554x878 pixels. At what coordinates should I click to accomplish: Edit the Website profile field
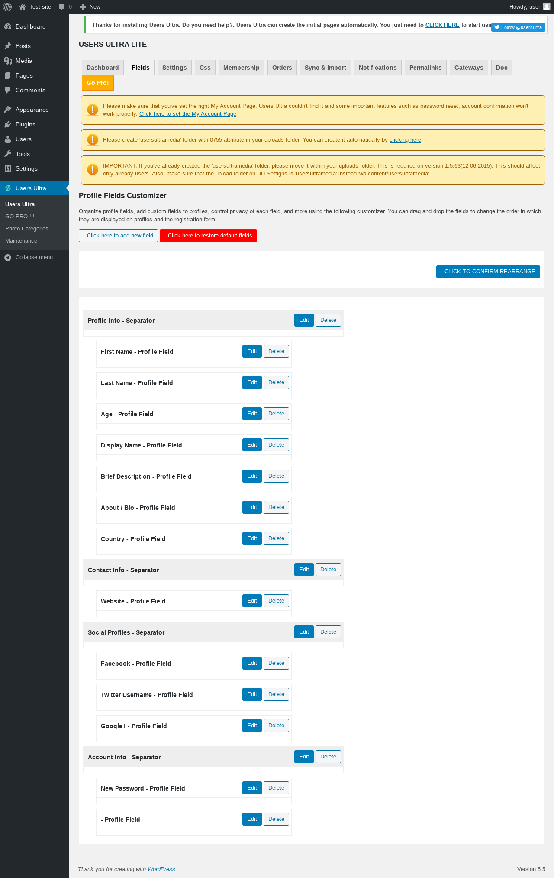point(252,601)
